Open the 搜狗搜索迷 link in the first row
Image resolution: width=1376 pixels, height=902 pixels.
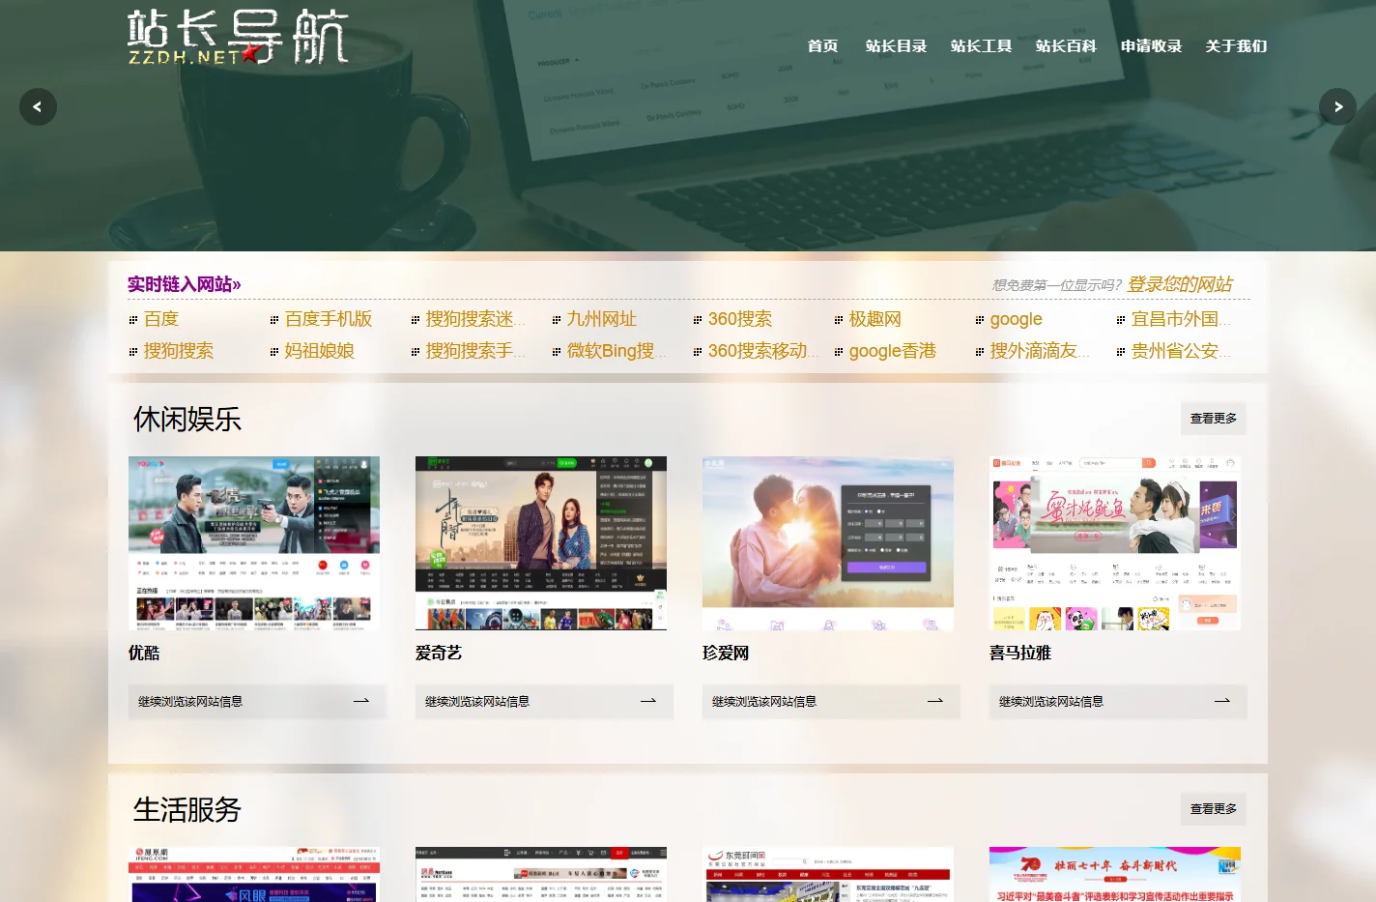tap(475, 319)
